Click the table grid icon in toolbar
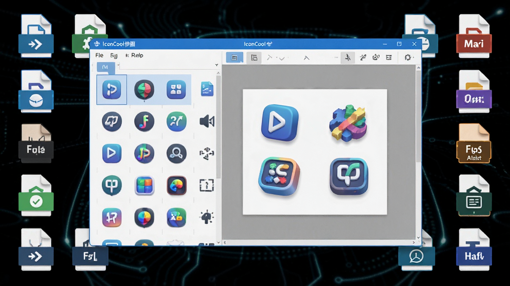 388,58
